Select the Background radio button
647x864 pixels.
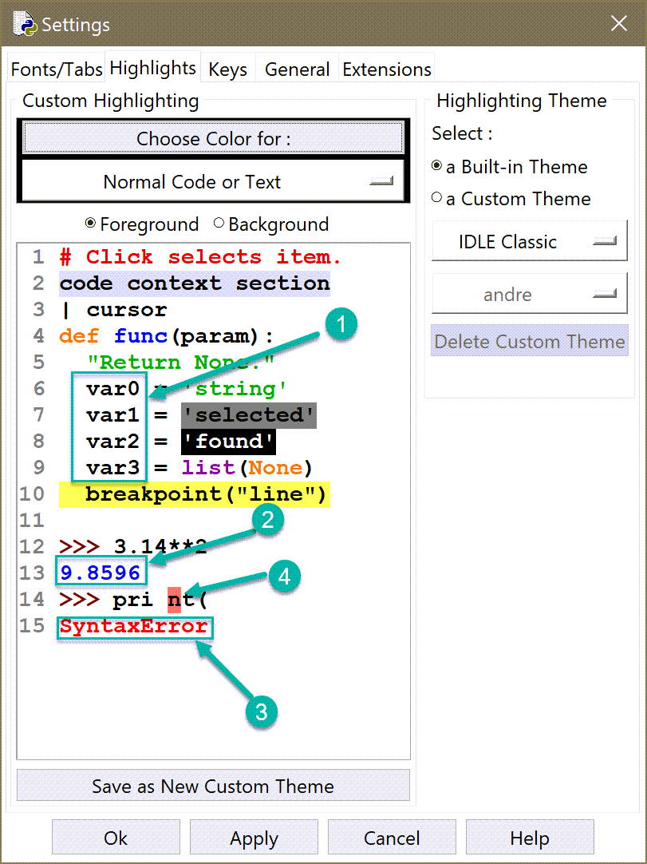coord(271,224)
